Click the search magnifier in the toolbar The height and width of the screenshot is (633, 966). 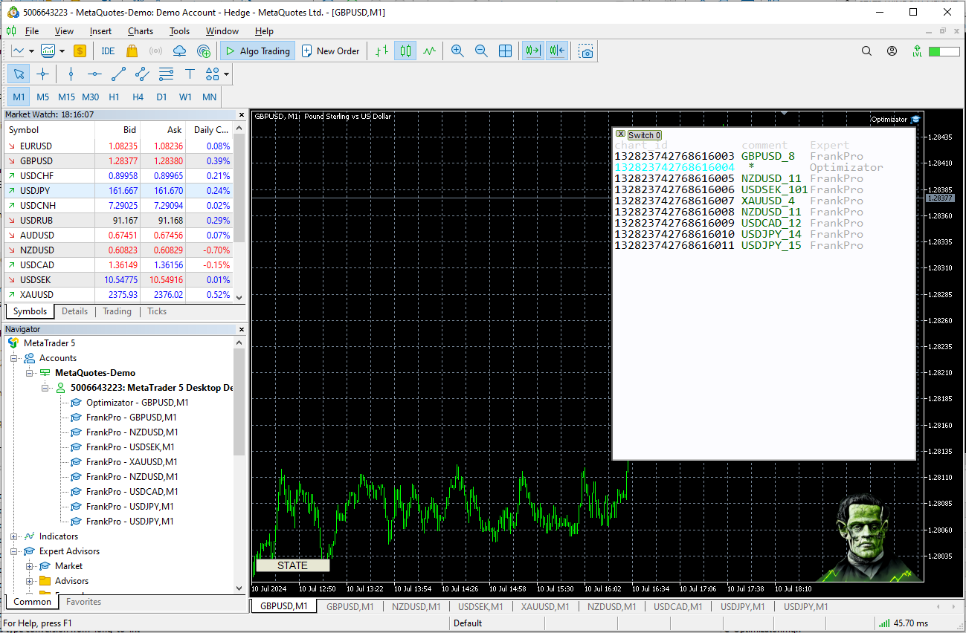coord(866,51)
